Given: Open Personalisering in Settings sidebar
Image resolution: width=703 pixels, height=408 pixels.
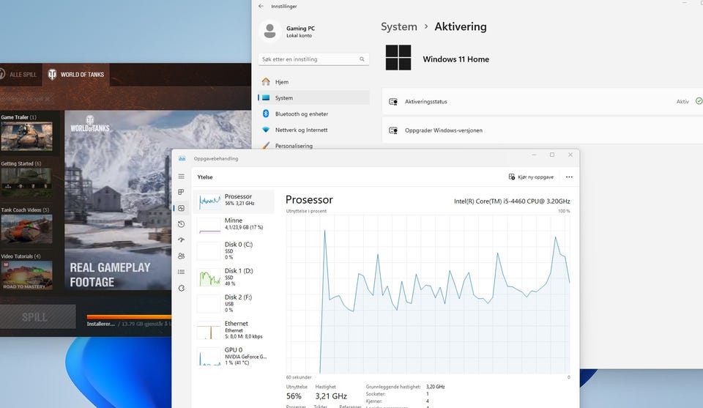Looking at the screenshot, I should 313,145.
